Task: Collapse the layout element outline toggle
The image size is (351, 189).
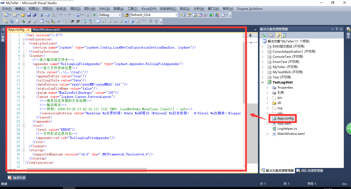Action: pos(23,97)
